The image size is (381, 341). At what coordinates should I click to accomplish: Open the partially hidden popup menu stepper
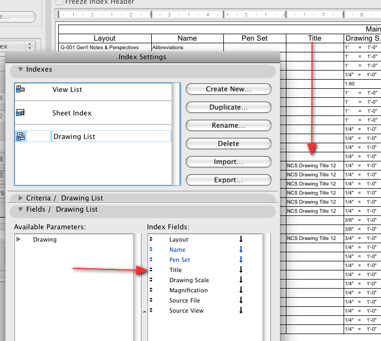click(x=29, y=46)
